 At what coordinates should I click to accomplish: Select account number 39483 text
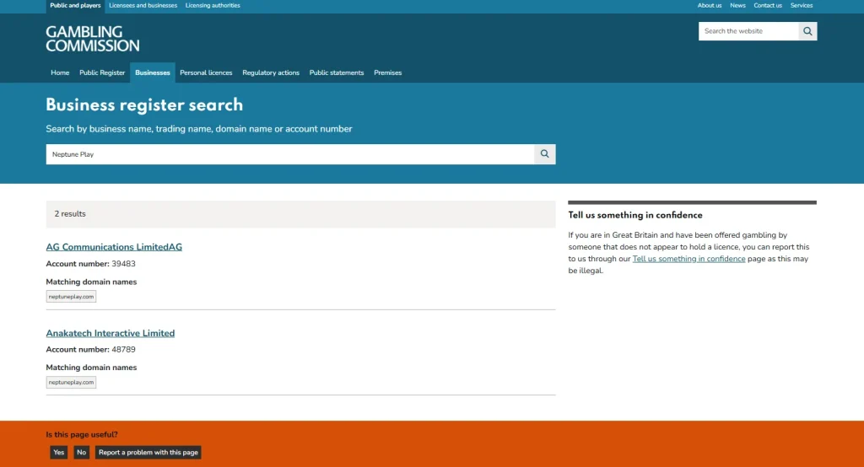point(123,264)
